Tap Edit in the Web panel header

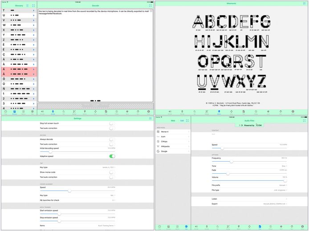pos(182,120)
